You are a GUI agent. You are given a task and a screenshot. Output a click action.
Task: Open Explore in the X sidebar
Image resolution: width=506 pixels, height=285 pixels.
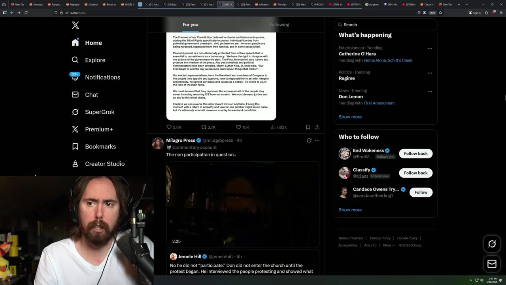point(89,60)
